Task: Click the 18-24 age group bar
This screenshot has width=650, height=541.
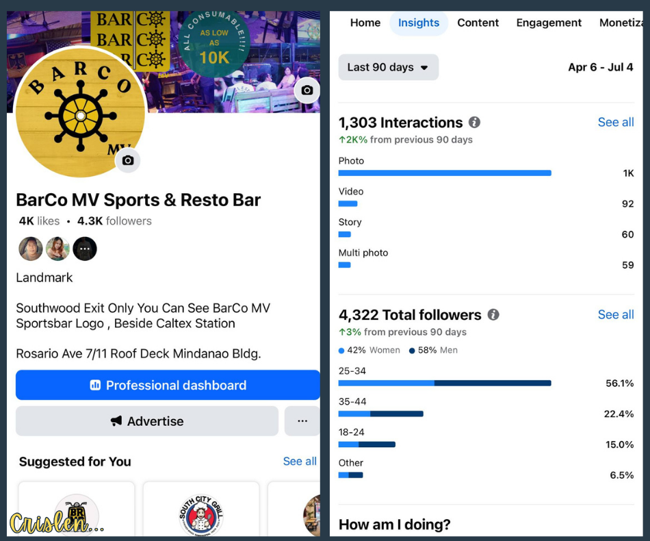Action: (367, 444)
